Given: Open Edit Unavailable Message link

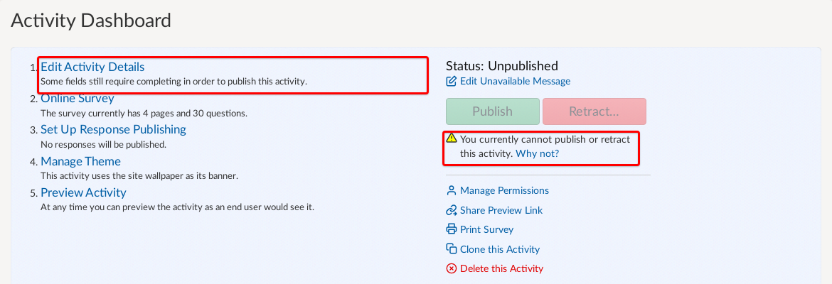Looking at the screenshot, I should pos(516,81).
